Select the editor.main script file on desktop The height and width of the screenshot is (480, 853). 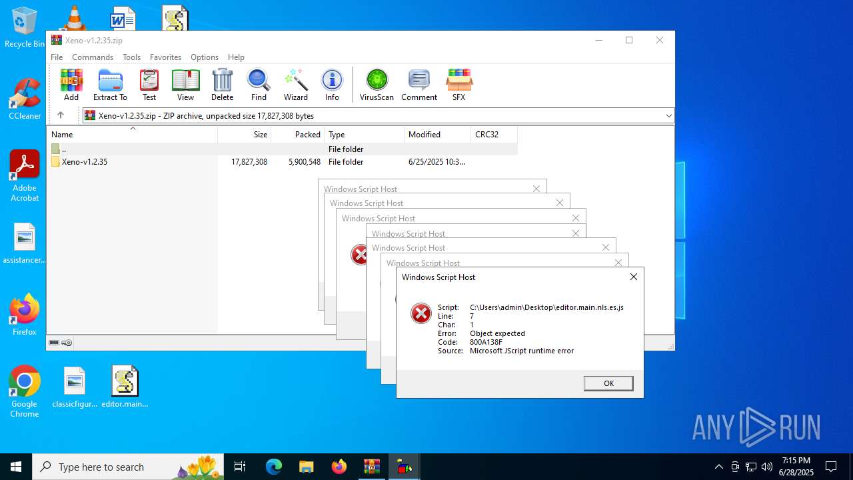pyautogui.click(x=125, y=387)
